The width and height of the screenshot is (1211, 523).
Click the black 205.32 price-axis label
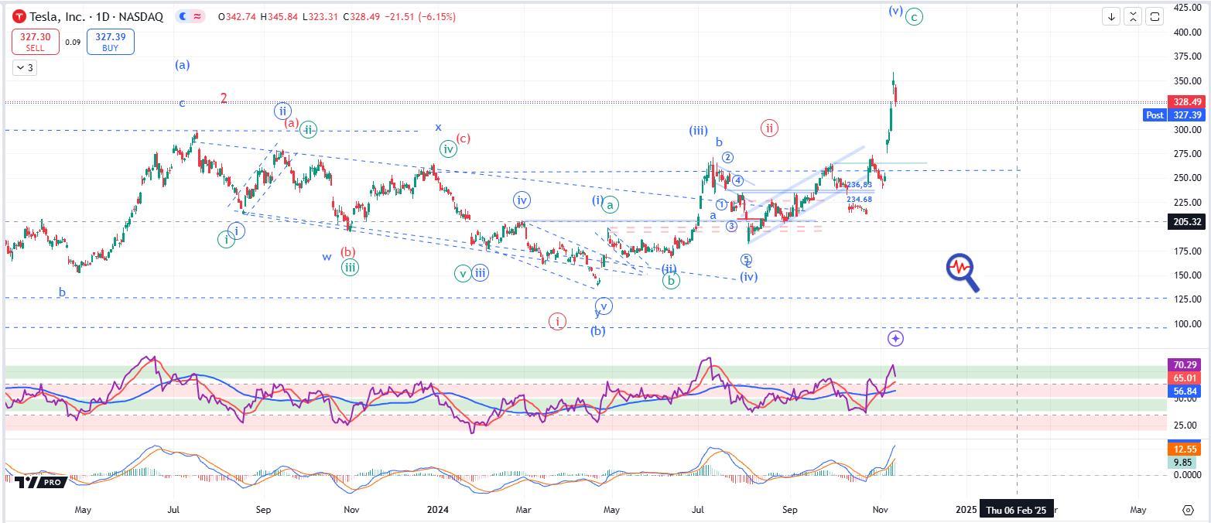click(1186, 222)
